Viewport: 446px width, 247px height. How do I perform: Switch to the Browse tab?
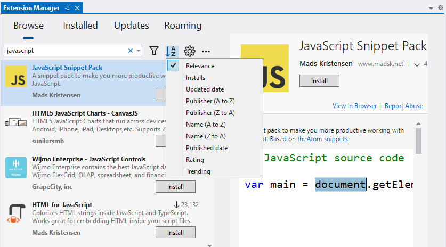28,26
